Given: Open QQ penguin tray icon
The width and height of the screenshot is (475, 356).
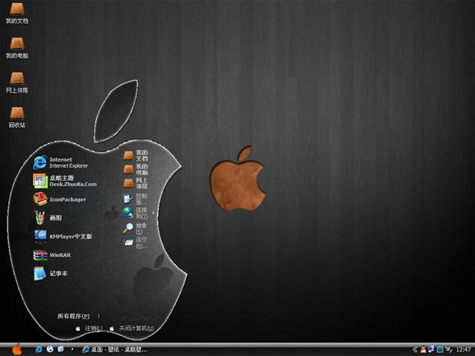Looking at the screenshot, I should pyautogui.click(x=423, y=349).
